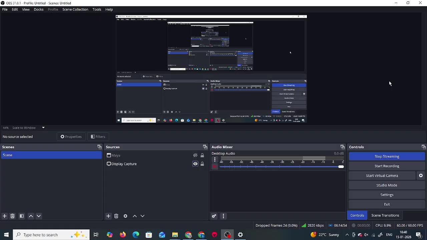Viewport: 427px width, 240px height.
Task: Float the Controls dock icon
Action: pos(424,147)
